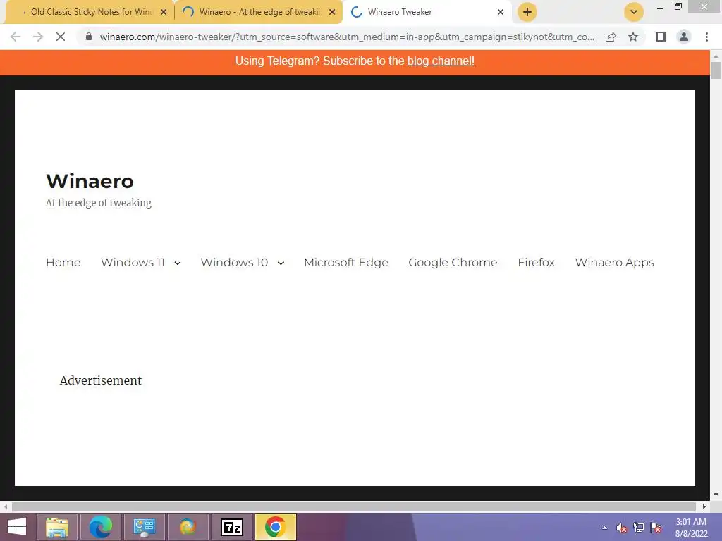Open tab search dropdown

[x=634, y=12]
